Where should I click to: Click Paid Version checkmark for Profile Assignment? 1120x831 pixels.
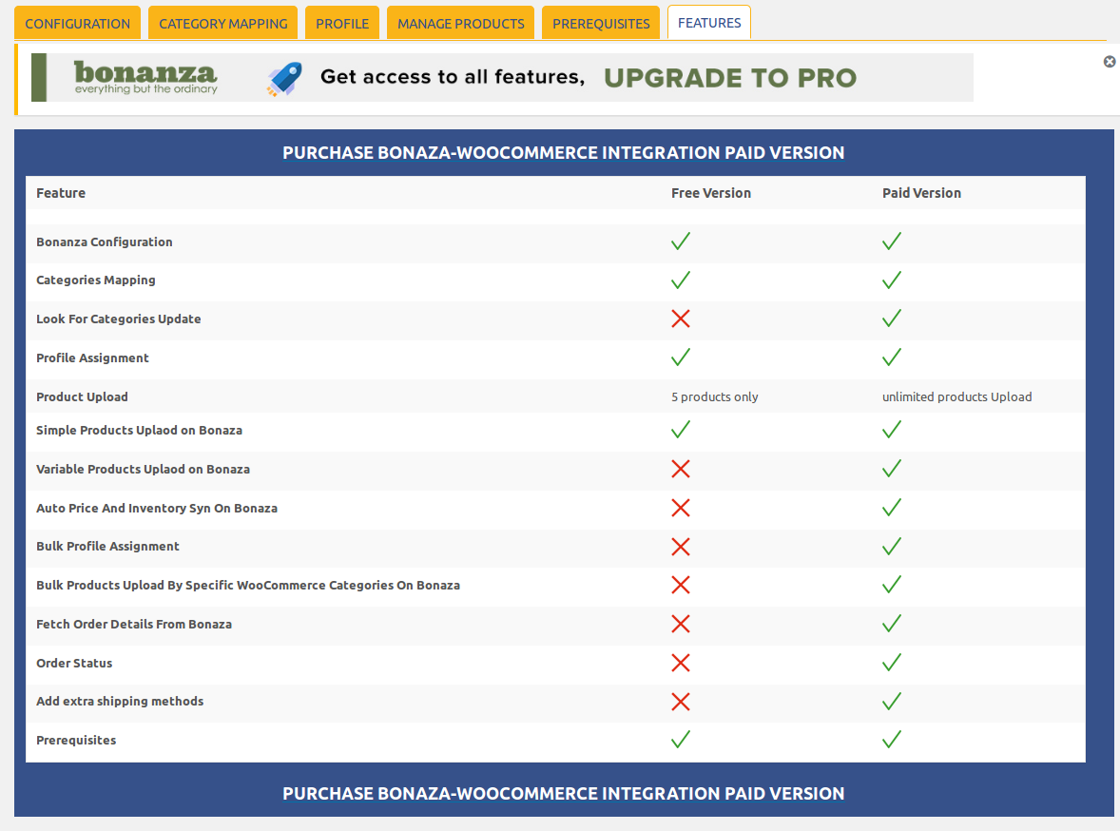892,358
